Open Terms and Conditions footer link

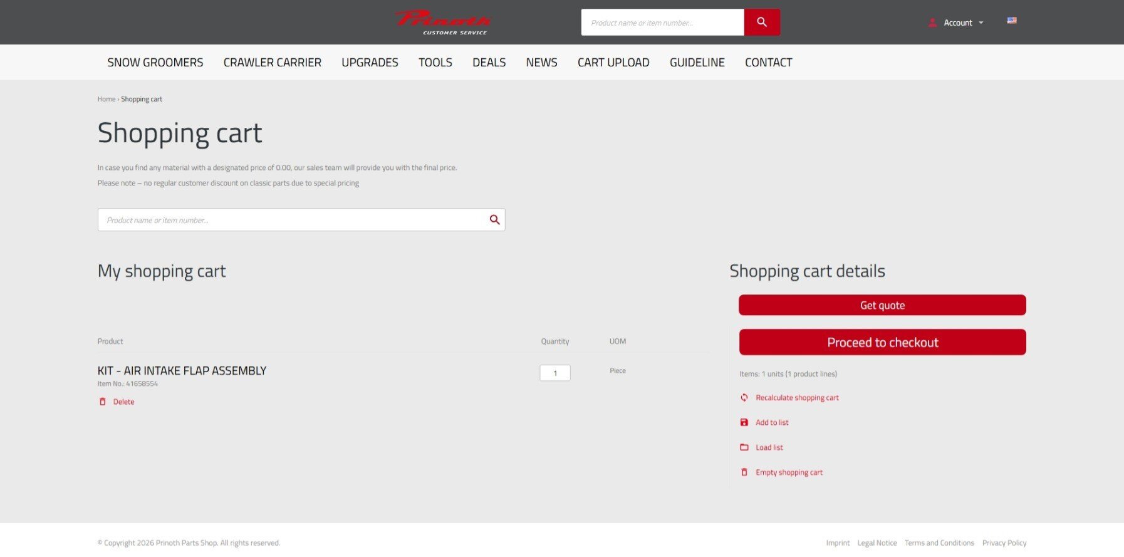coord(939,543)
